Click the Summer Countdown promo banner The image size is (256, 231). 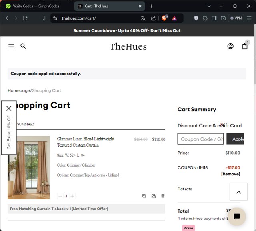(127, 30)
